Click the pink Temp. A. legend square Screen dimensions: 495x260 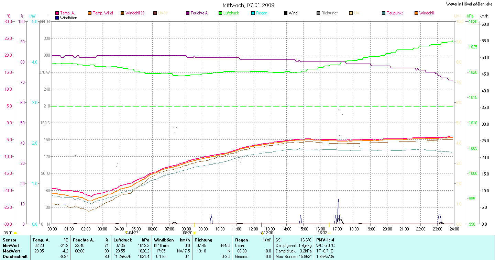pos(57,13)
